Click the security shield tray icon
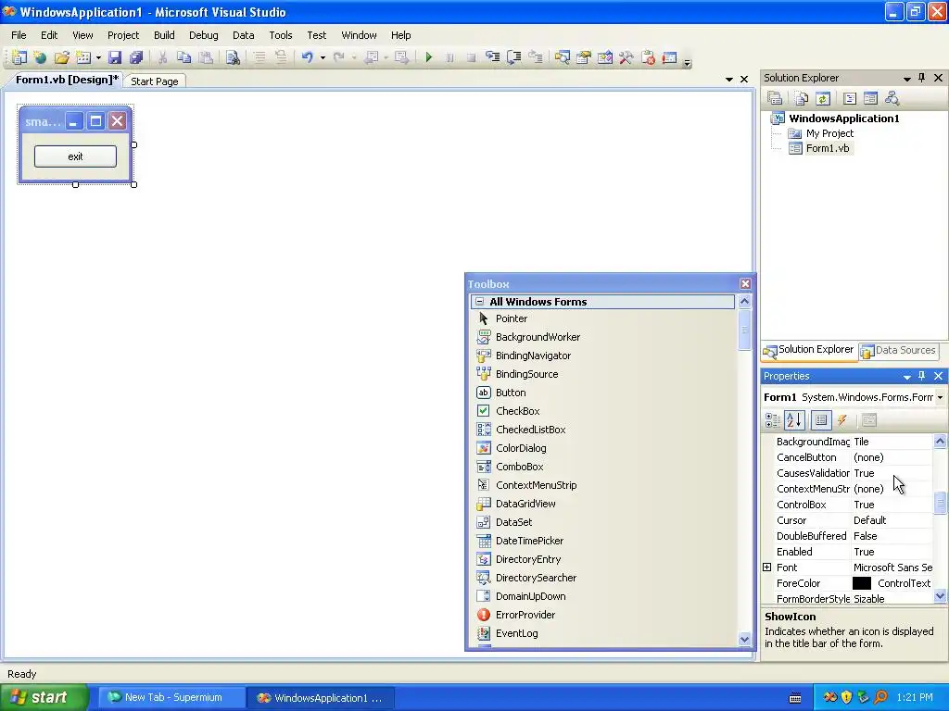949x711 pixels. [846, 698]
